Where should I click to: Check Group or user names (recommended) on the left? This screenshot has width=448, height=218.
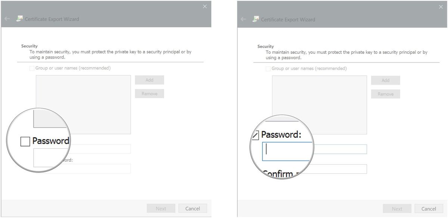click(31, 68)
